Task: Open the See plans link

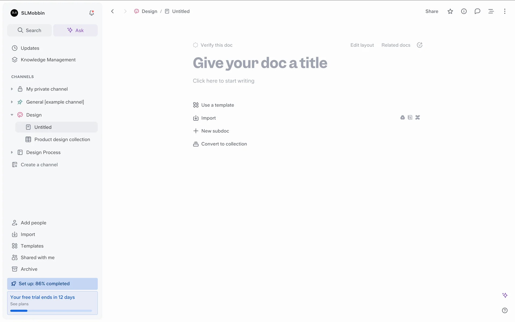Action: 19,304
